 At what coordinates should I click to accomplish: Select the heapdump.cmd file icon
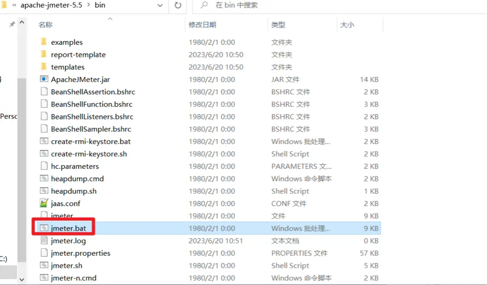click(44, 178)
